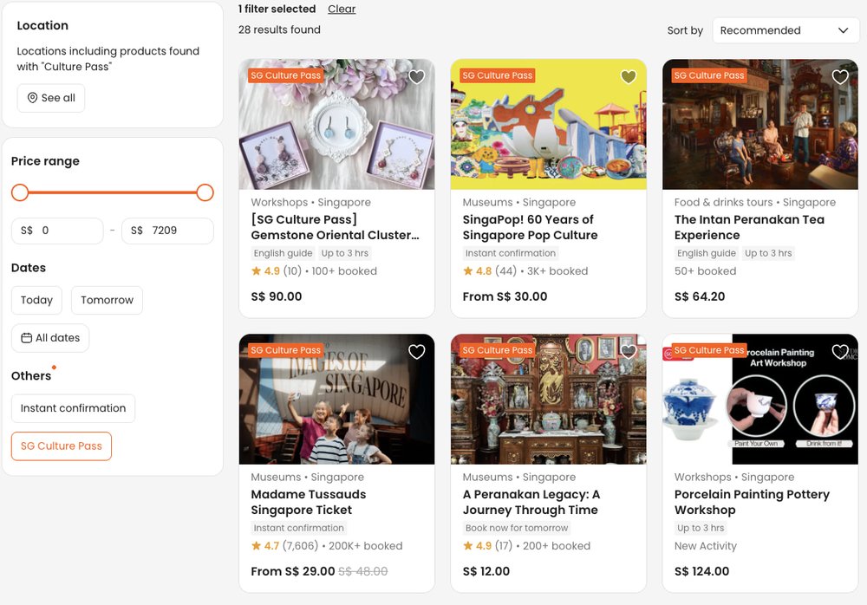This screenshot has width=867, height=605.
Task: Click the minimum price input field
Action: point(68,231)
